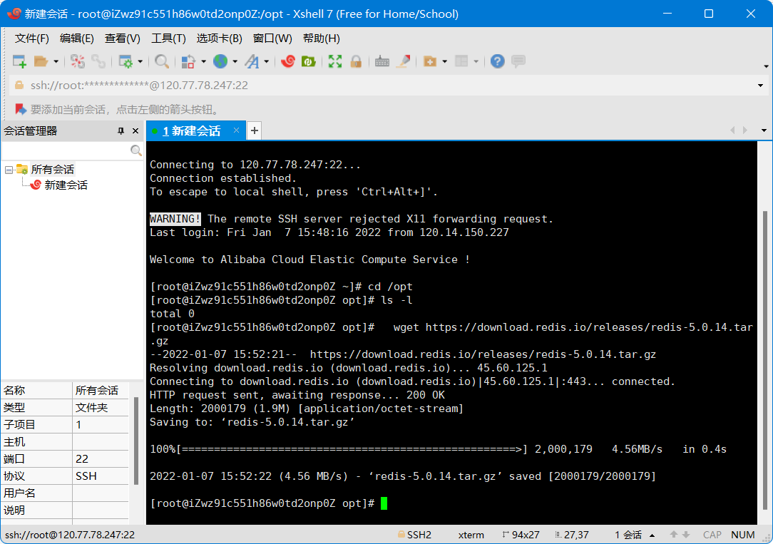This screenshot has width=773, height=544.
Task: Click the plus button to add a tab
Action: click(x=254, y=130)
